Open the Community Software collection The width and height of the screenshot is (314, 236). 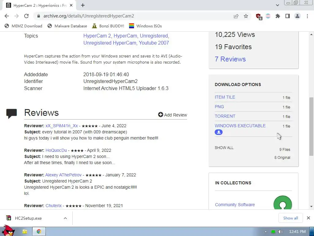[x=235, y=205]
